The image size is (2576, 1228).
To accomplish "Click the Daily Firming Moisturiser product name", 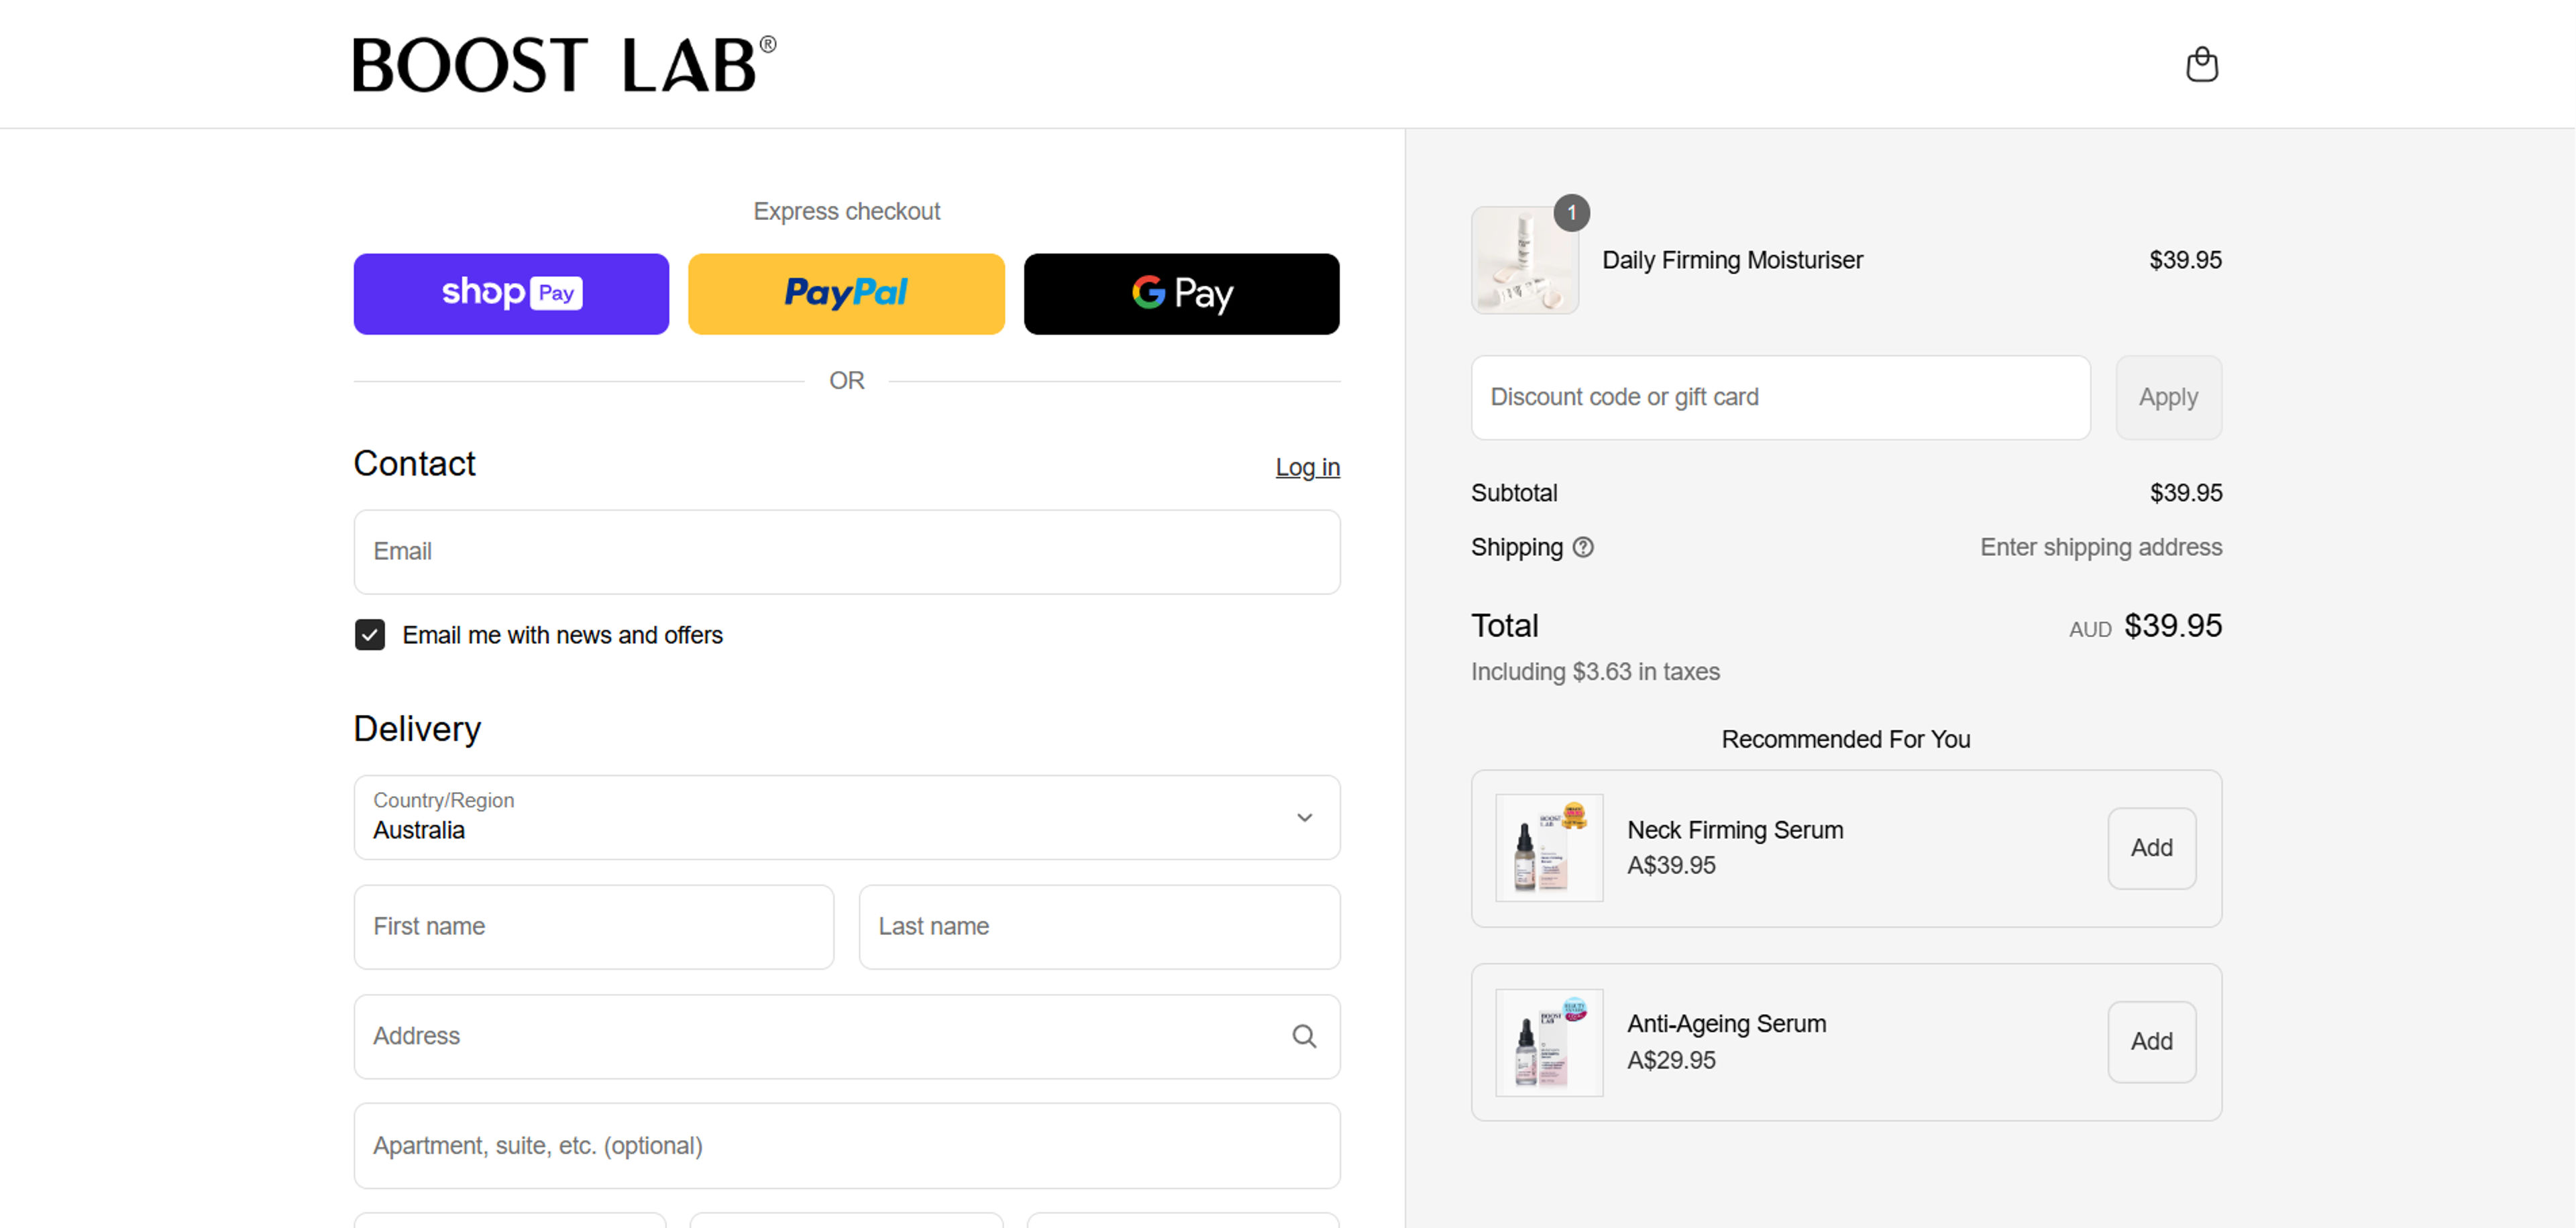I will pyautogui.click(x=1732, y=260).
